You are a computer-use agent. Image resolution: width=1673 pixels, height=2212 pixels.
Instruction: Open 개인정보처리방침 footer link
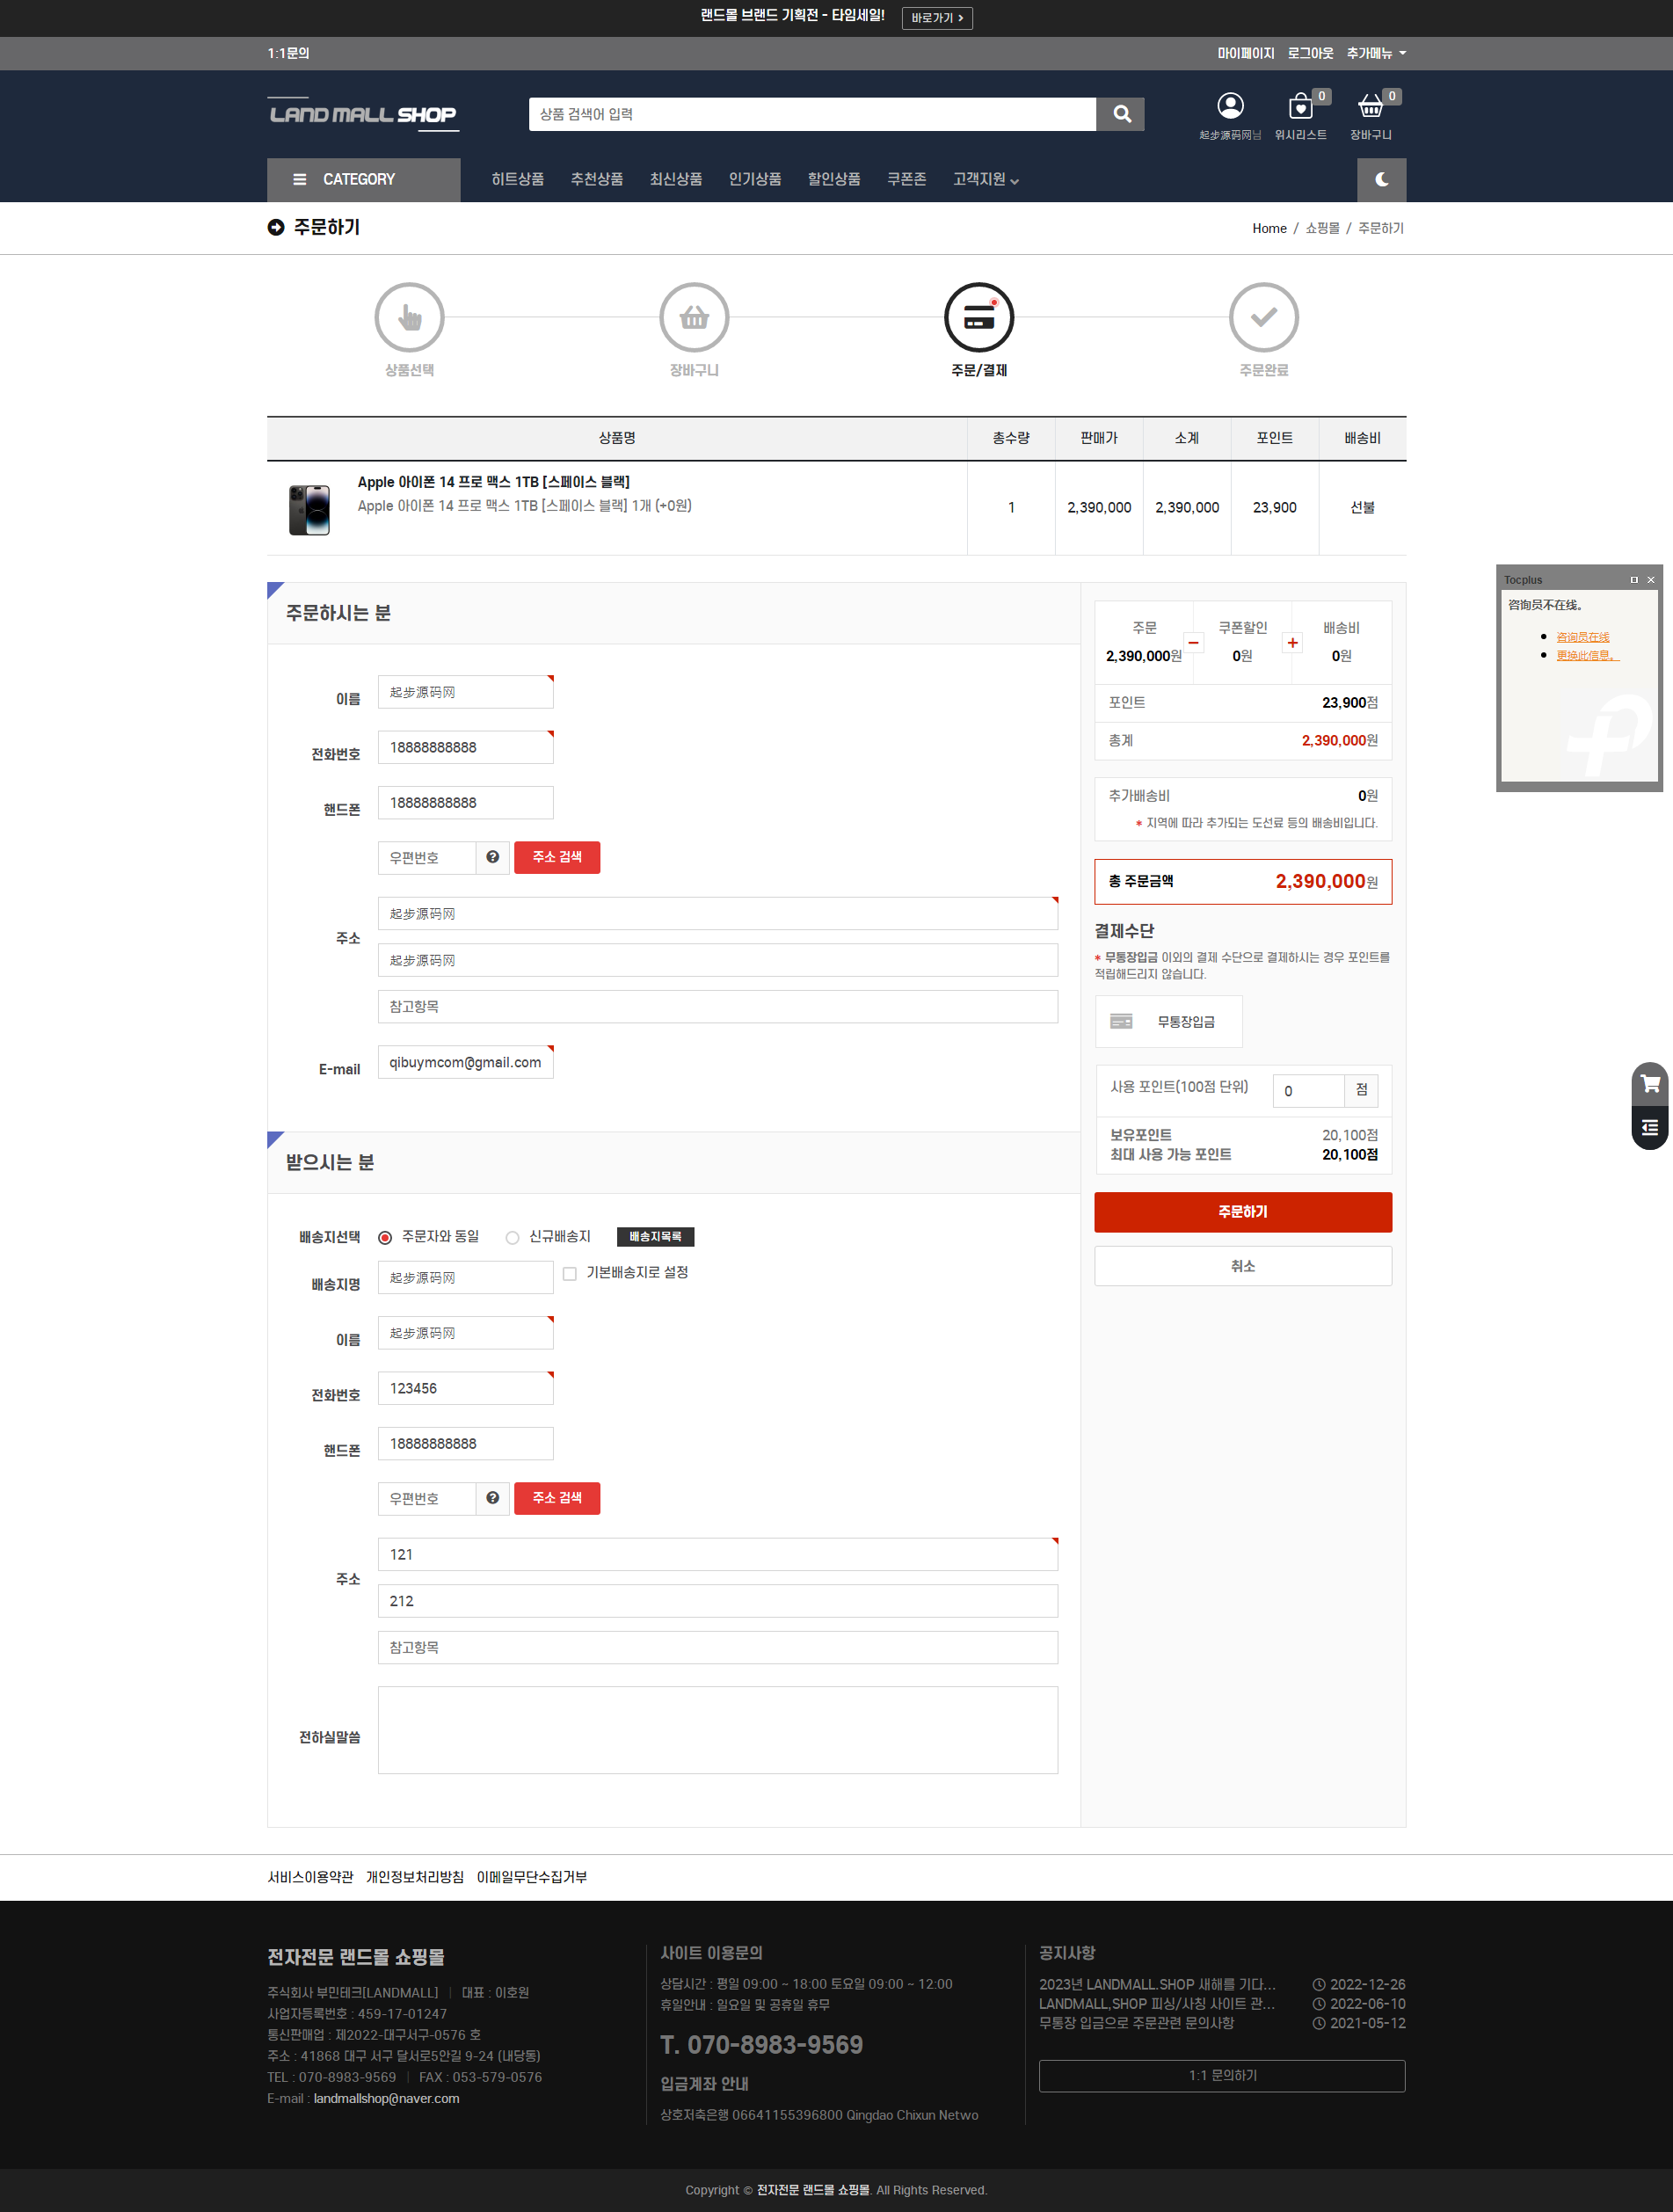click(x=415, y=1877)
